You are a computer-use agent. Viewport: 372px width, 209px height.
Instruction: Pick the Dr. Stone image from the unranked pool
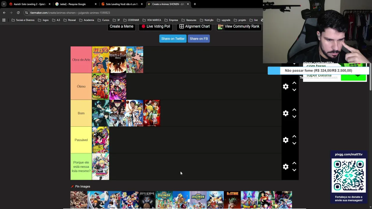pos(232,200)
